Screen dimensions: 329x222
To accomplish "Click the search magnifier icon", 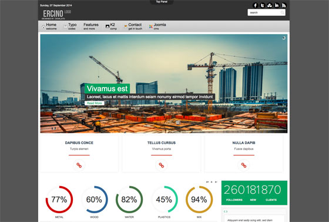I will (283, 12).
